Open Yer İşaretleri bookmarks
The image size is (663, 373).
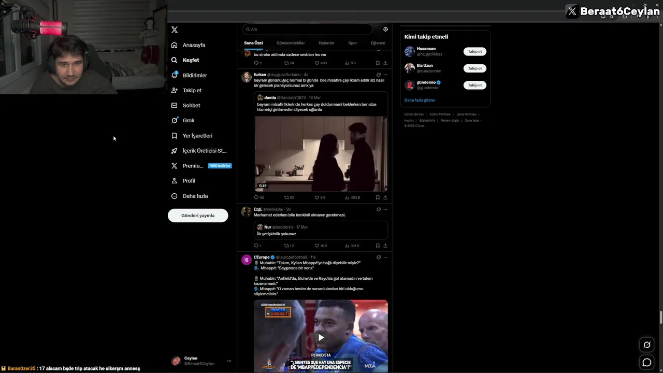(192, 136)
